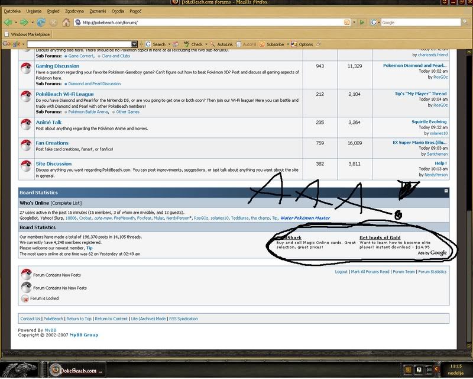This screenshot has height=379, width=473.
Task: Click the Site Discussion forum pokeball icon
Action: point(26,166)
